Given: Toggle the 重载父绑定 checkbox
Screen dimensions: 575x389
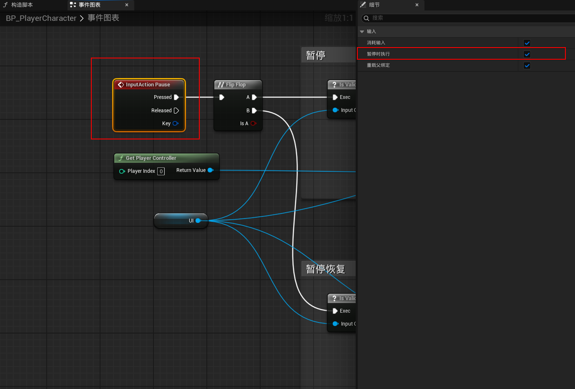Looking at the screenshot, I should (x=527, y=66).
